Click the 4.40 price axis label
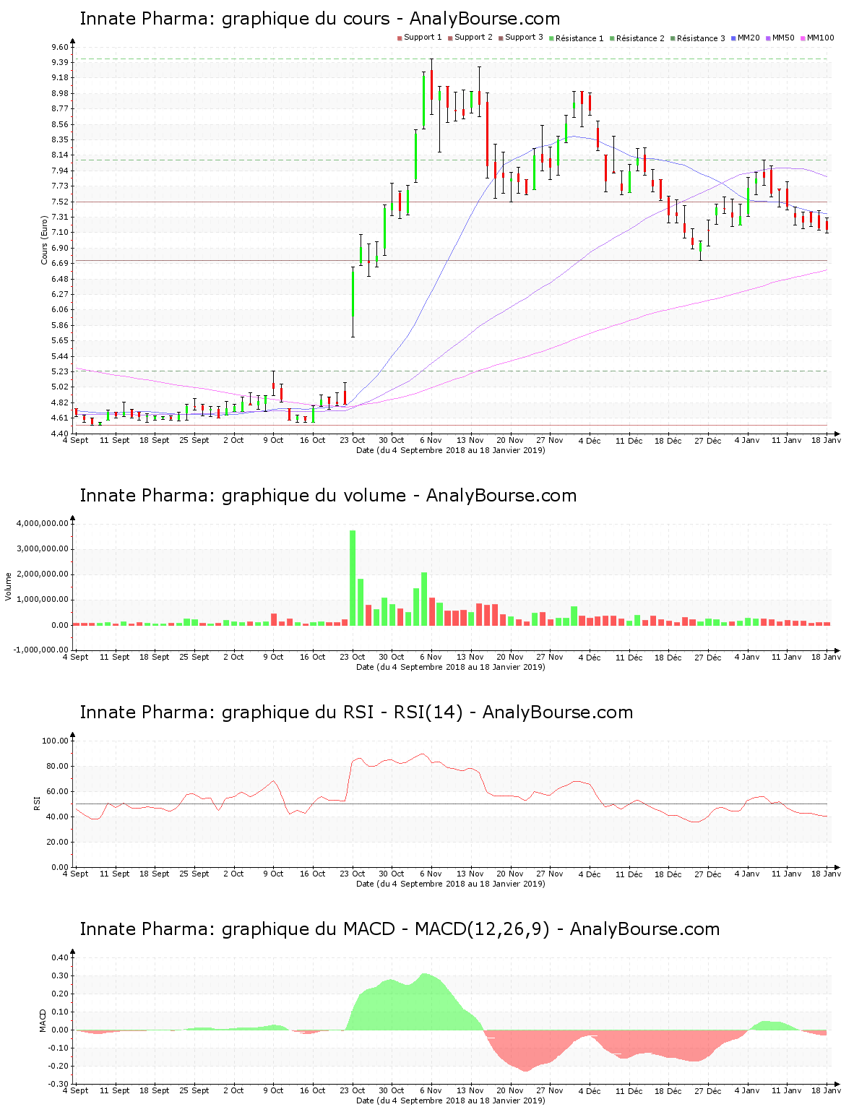Viewport: 867px width, 1120px height. tap(60, 434)
